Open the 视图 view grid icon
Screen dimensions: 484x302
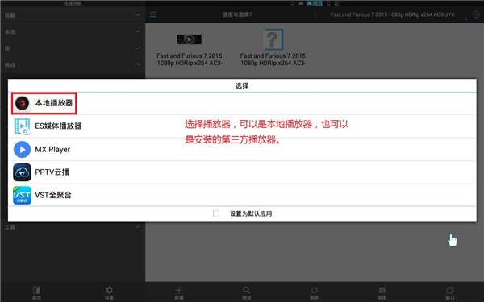pos(382,290)
